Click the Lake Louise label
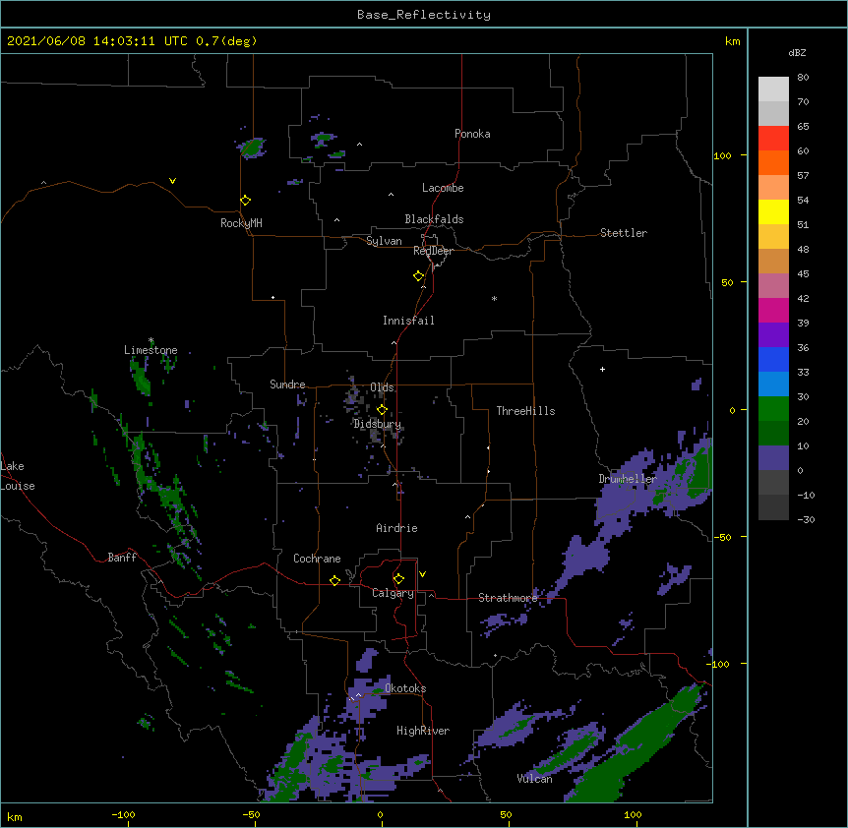This screenshot has height=828, width=848. pos(18,476)
